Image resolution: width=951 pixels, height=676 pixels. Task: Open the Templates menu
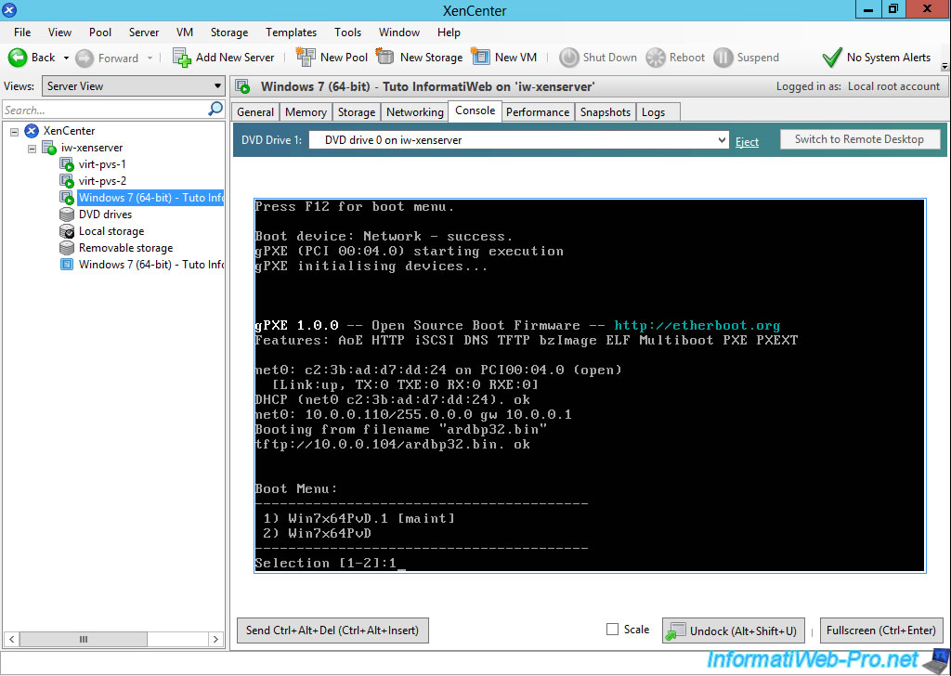point(291,32)
